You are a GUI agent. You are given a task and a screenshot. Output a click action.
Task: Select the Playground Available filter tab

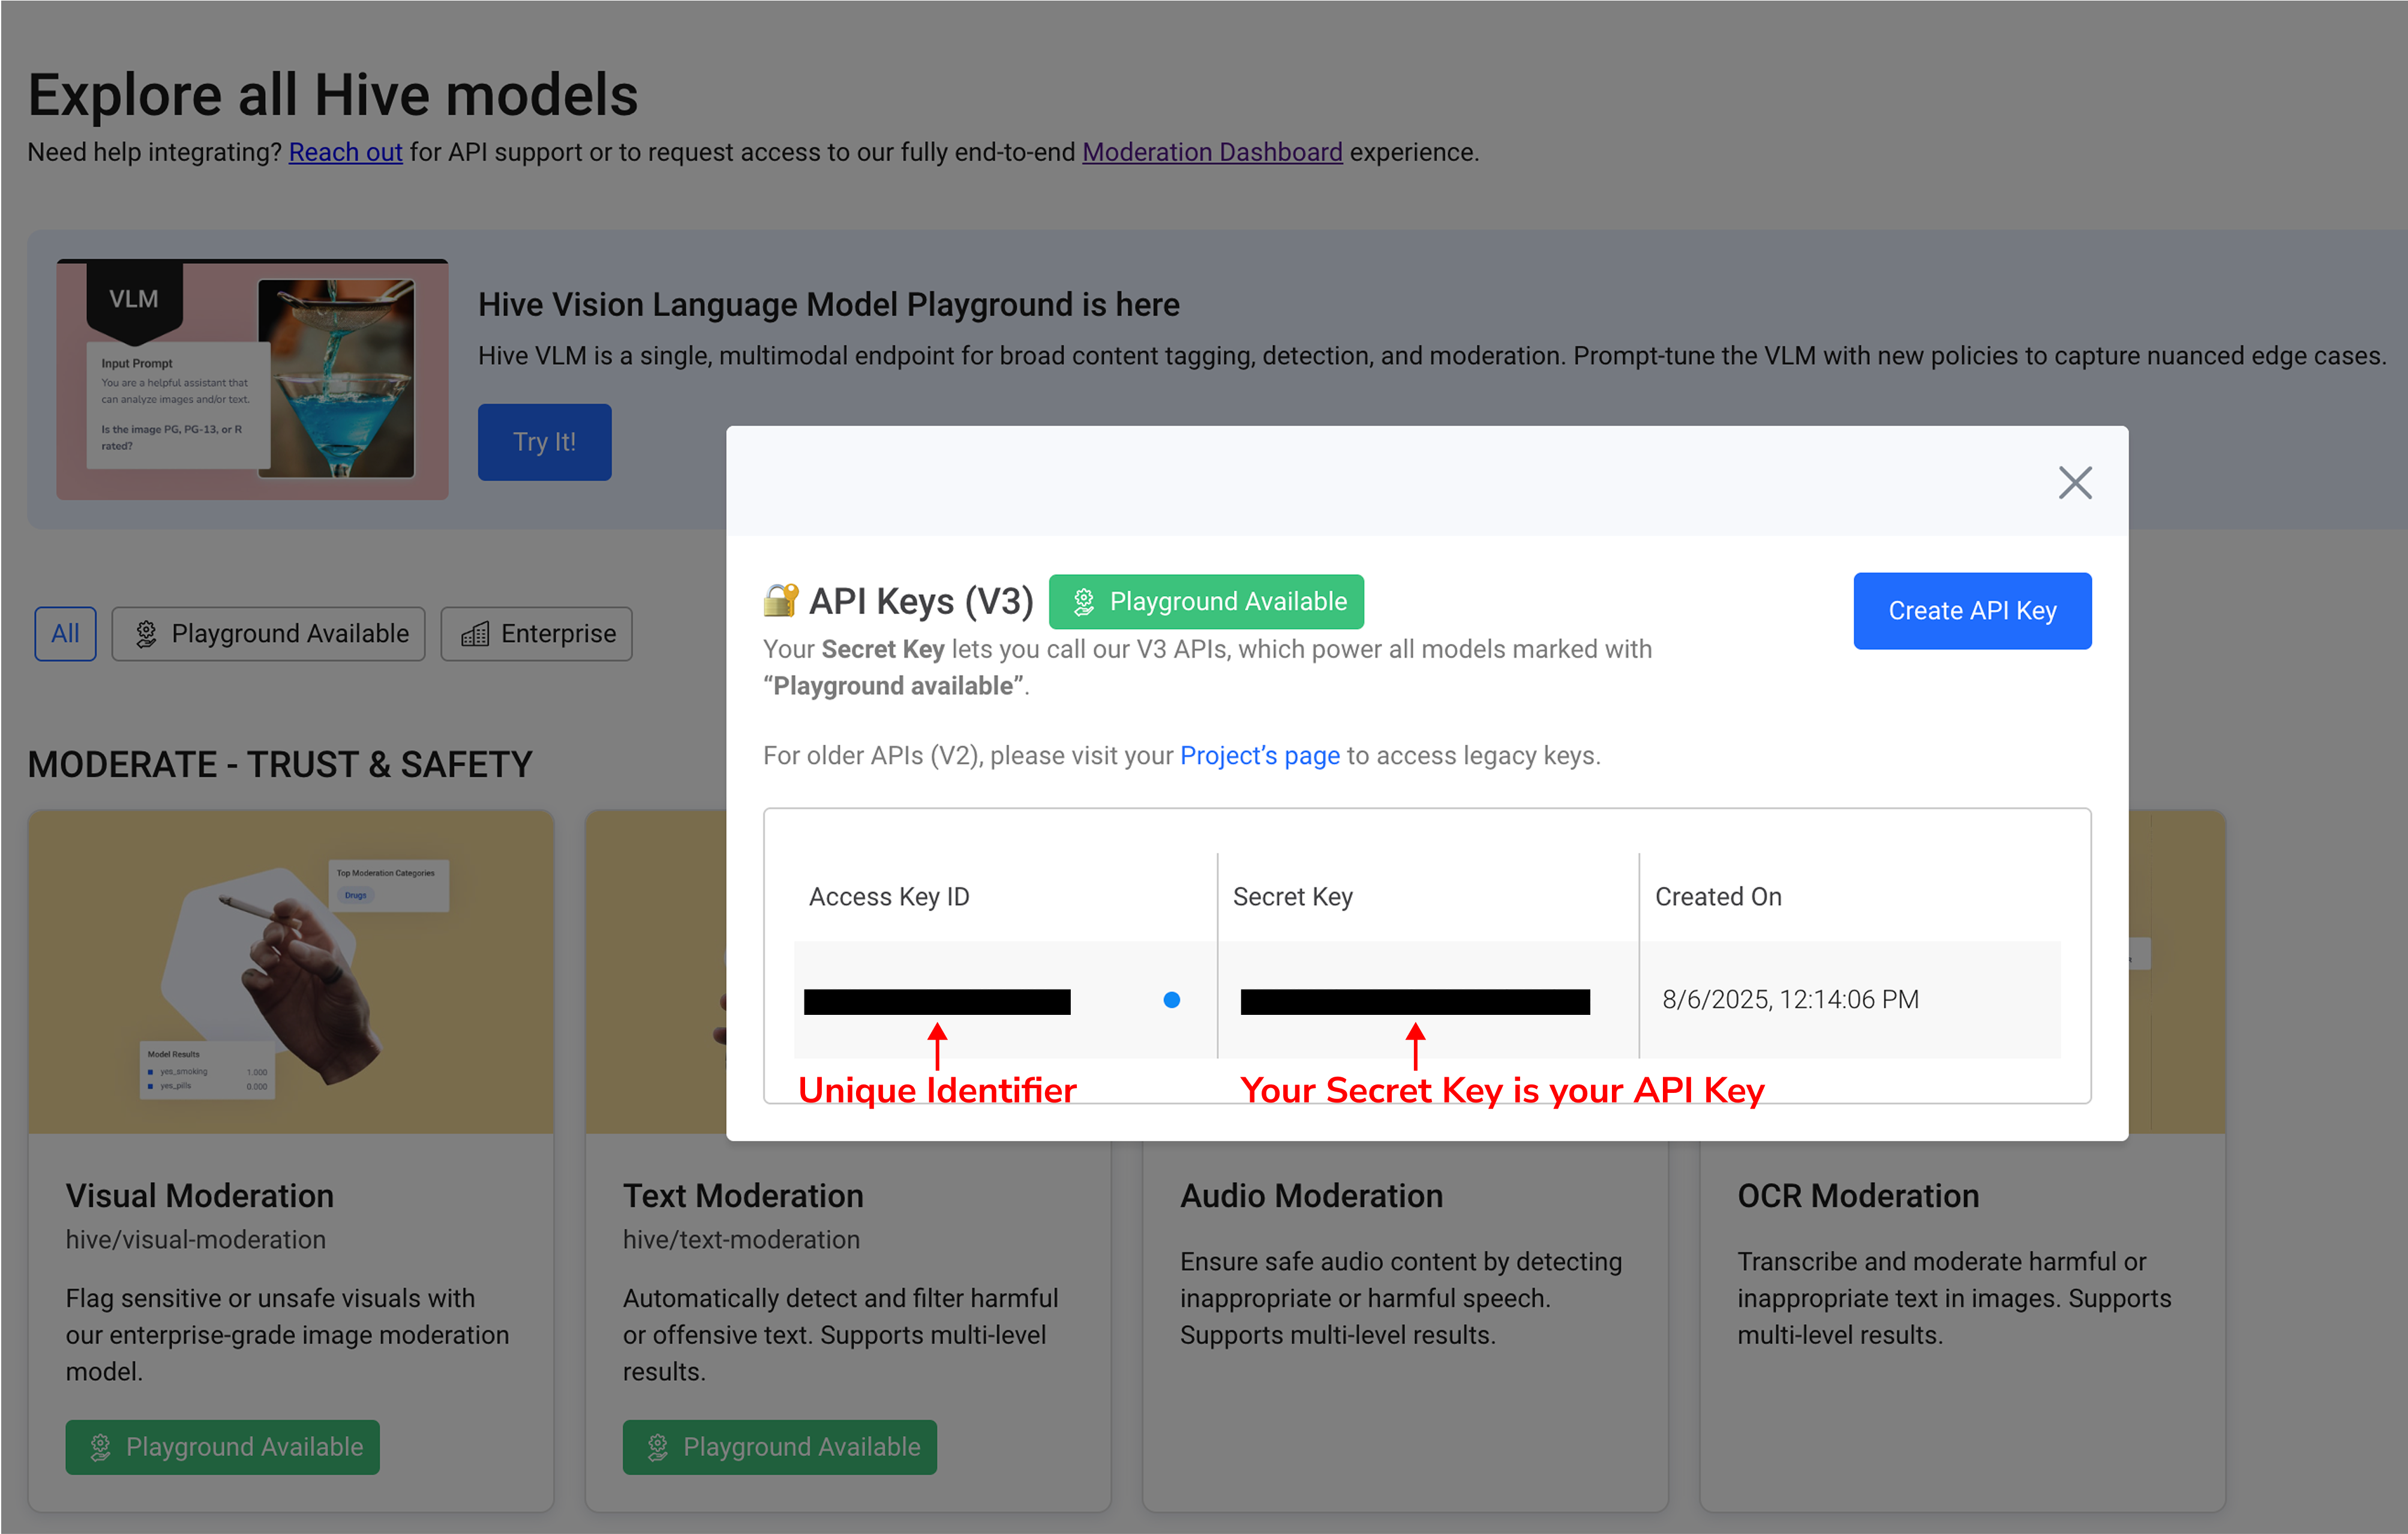click(268, 633)
